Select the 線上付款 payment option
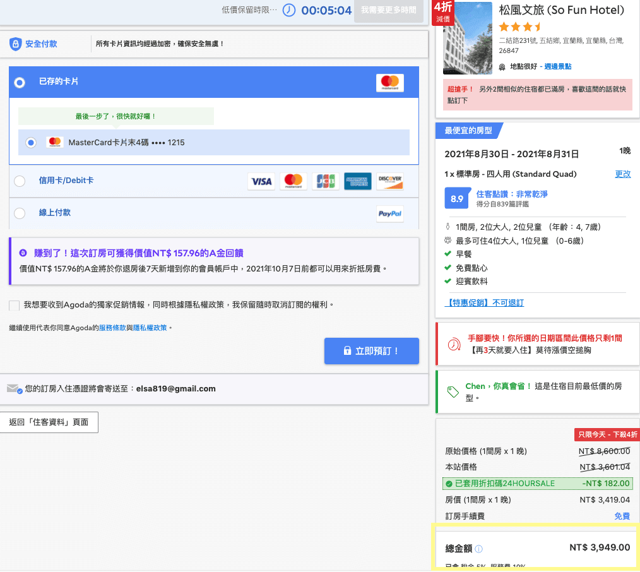The height and width of the screenshot is (572, 640). [19, 213]
